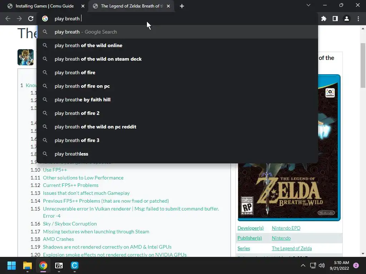The image size is (366, 274).
Task: Select 'play breath - Google Search' suggestion
Action: point(177,32)
